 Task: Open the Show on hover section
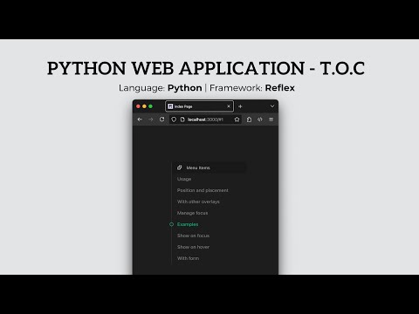[193, 247]
